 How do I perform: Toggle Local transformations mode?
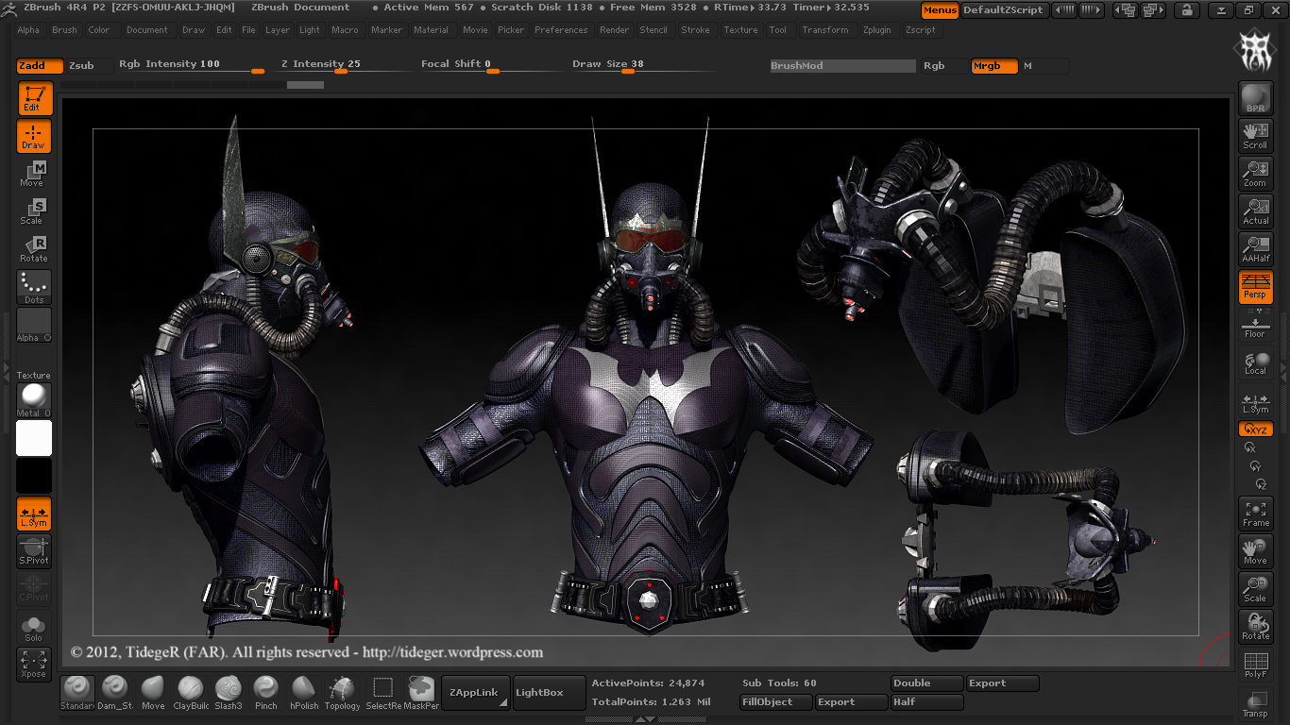coord(1255,362)
